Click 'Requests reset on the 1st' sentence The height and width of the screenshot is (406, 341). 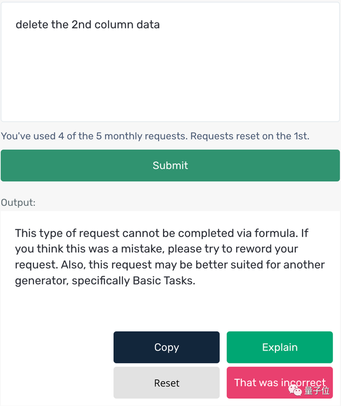pyautogui.click(x=250, y=136)
